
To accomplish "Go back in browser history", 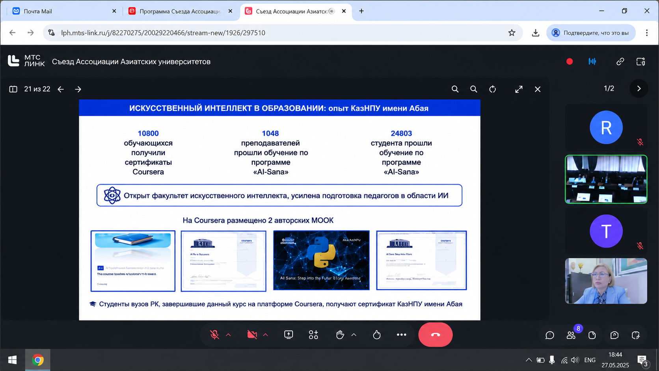I will pyautogui.click(x=13, y=33).
